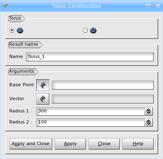Maximize the Torus Construction dialog
The width and height of the screenshot is (163, 159).
(x=148, y=6)
